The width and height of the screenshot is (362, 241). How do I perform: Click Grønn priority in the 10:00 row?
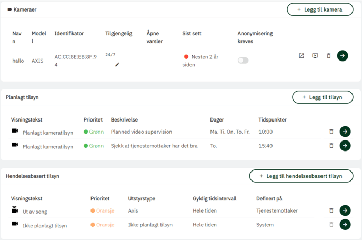coord(94,132)
